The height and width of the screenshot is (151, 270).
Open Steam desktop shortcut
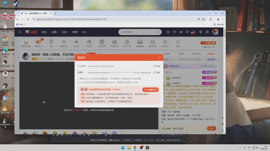click(x=16, y=4)
